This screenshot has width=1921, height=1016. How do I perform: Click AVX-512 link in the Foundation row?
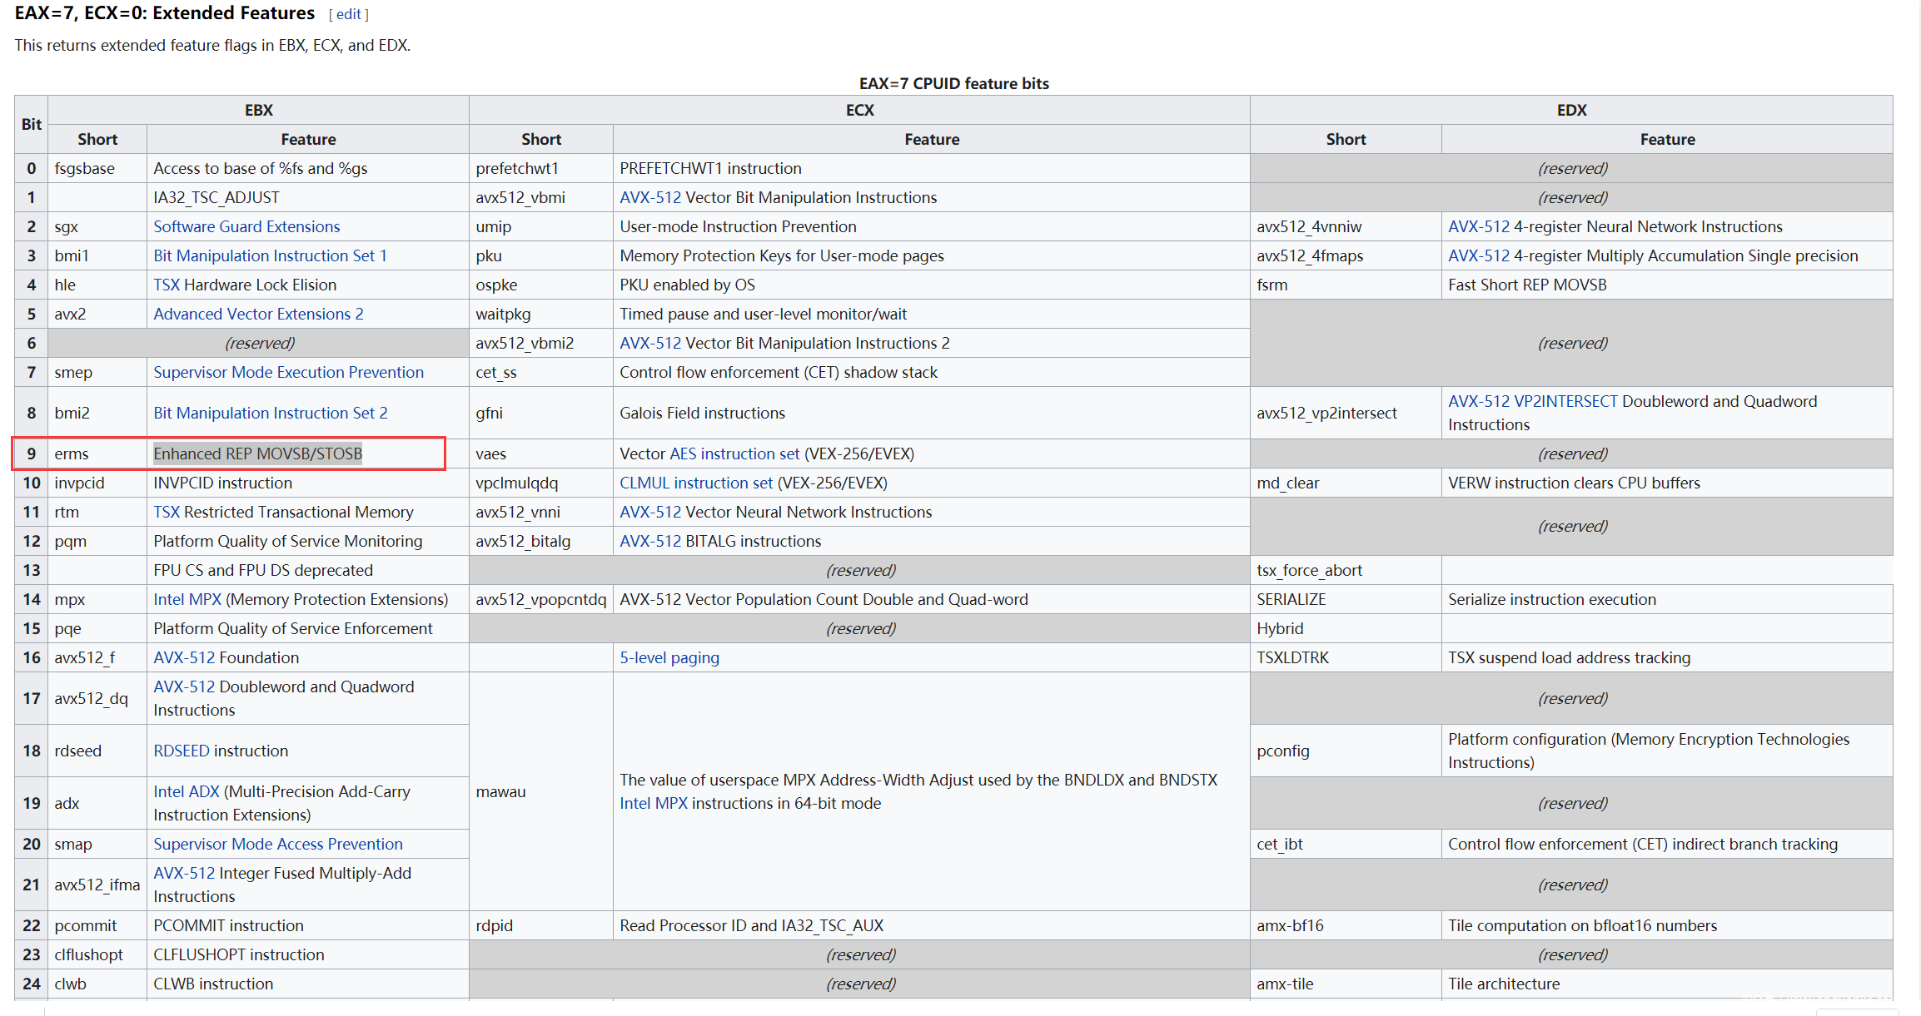pos(184,657)
